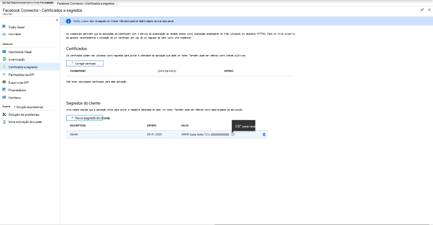Pin the Certificados e segredos blade
Image resolution: width=433 pixels, height=225 pixels.
click(422, 10)
